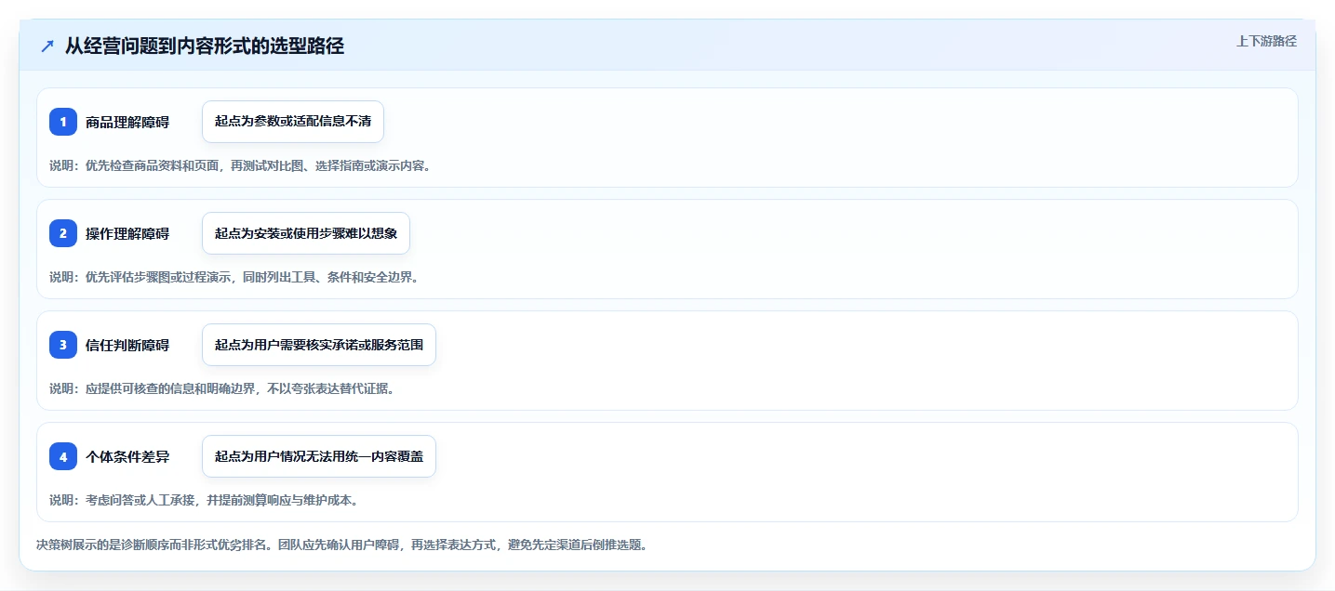Click the 个体条件差异 heading

(127, 456)
